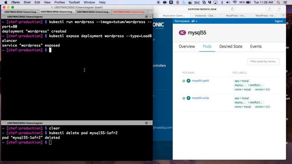Open the Shell menu
The image size is (292, 164).
tap(27, 2)
